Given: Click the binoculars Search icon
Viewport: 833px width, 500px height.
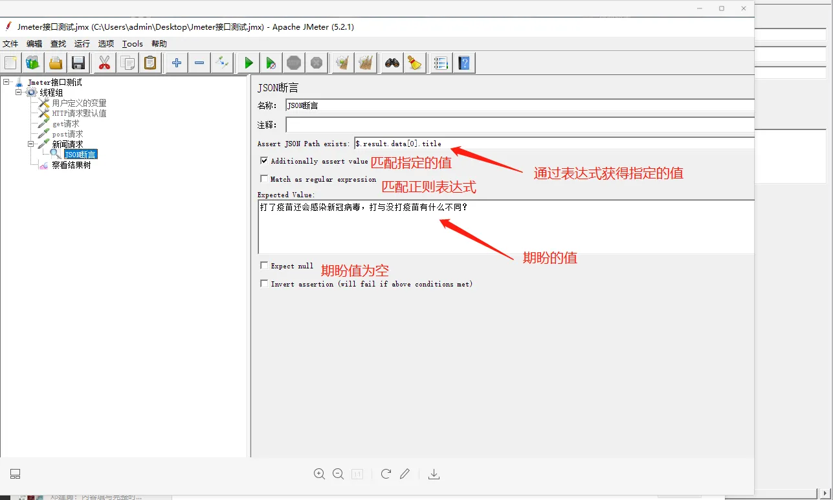Looking at the screenshot, I should point(392,63).
